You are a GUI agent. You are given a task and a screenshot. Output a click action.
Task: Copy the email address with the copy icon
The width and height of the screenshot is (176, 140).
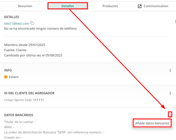click(32, 23)
